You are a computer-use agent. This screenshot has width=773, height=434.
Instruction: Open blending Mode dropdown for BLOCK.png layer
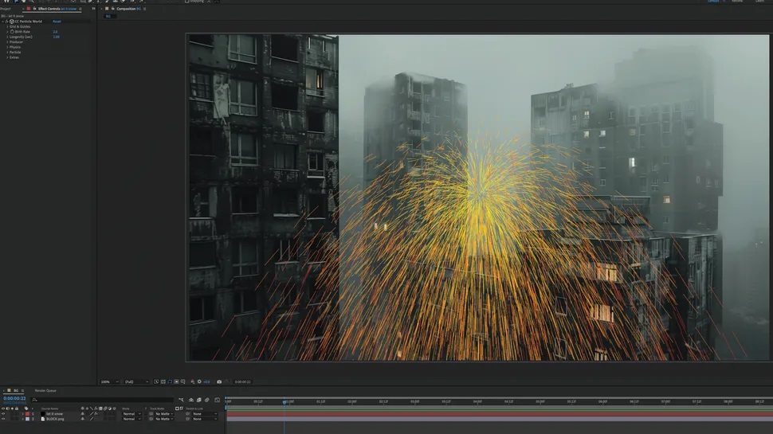click(131, 419)
